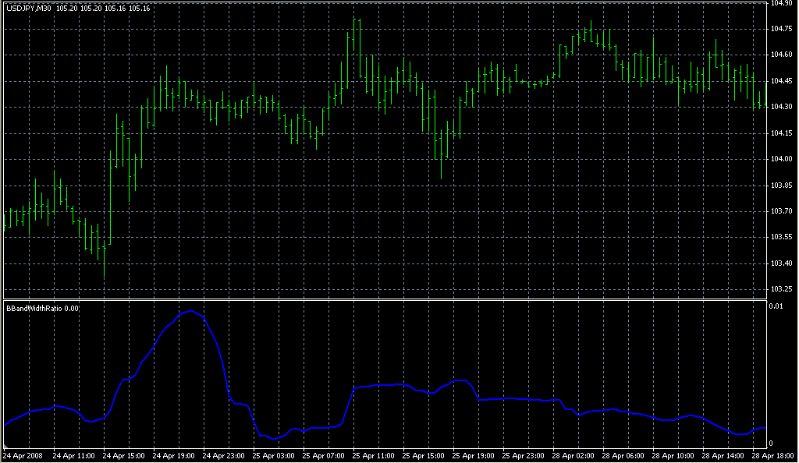Click the 103.25 price scale label

click(x=781, y=289)
